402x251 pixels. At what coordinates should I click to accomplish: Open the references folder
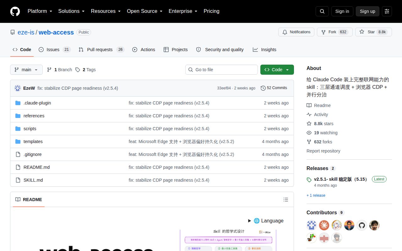tap(34, 116)
